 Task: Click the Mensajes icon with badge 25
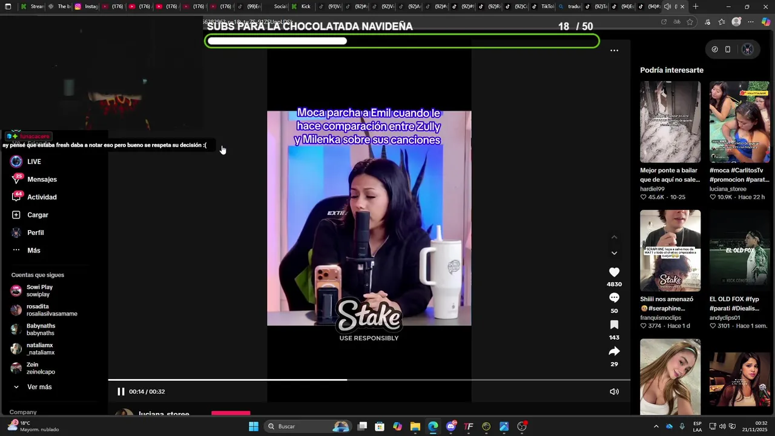coord(16,179)
